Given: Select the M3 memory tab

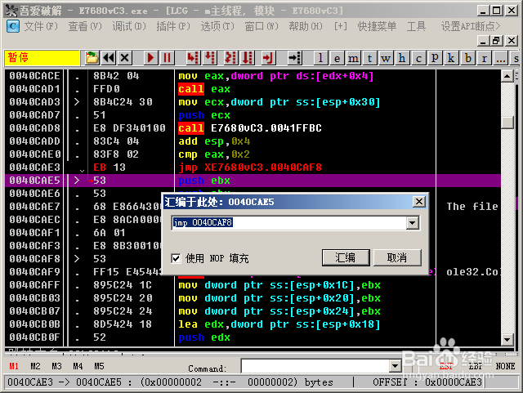Looking at the screenshot, I should [x=56, y=366].
